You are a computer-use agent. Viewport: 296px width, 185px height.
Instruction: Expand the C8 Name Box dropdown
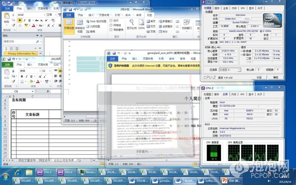33,91
